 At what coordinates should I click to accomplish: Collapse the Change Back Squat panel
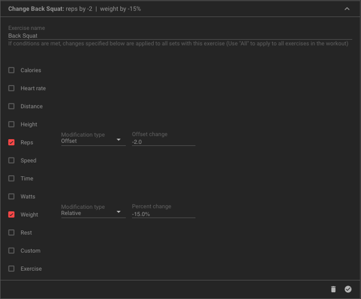(347, 9)
